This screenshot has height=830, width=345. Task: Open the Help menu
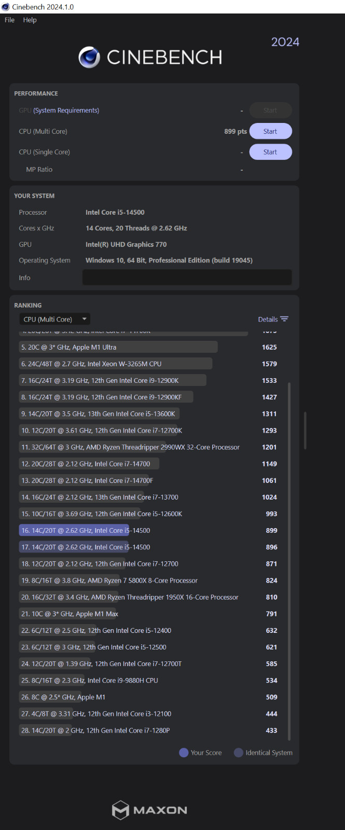click(30, 20)
